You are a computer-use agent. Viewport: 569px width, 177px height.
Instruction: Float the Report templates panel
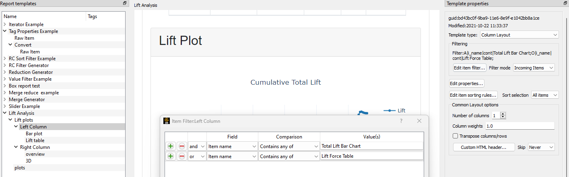point(125,3)
